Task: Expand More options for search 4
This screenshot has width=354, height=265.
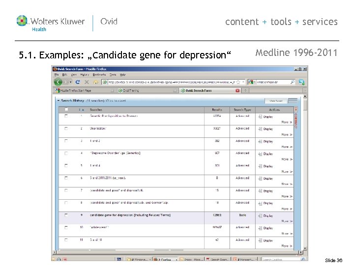Action: pos(287,159)
